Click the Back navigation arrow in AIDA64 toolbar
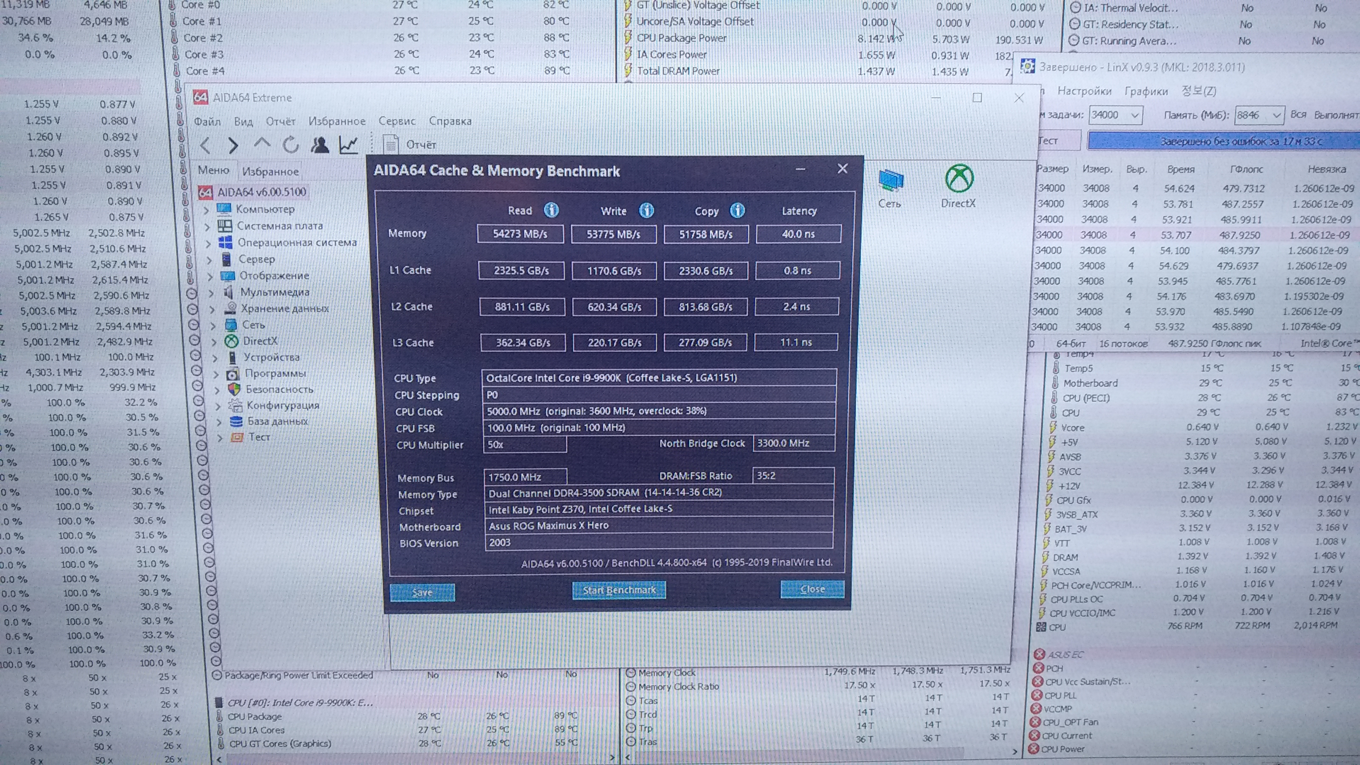 point(205,144)
